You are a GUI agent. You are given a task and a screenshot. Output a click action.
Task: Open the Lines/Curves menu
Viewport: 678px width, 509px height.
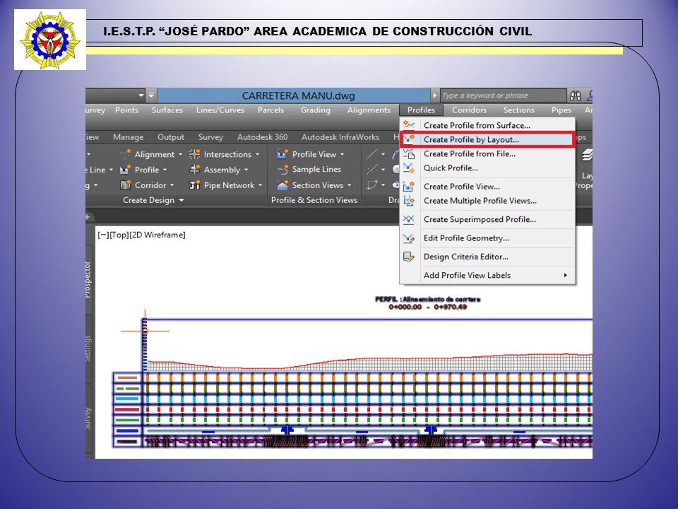pos(220,110)
